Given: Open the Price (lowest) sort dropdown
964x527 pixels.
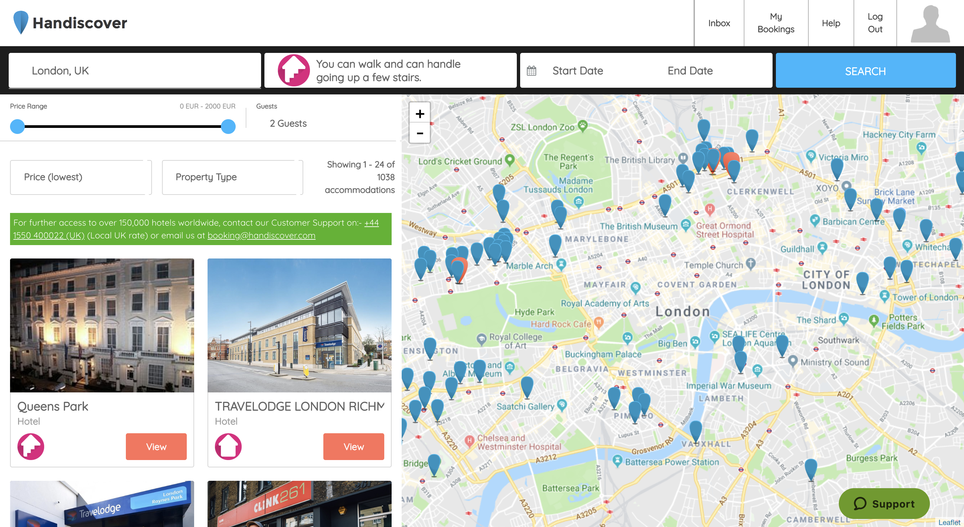Looking at the screenshot, I should pos(81,177).
